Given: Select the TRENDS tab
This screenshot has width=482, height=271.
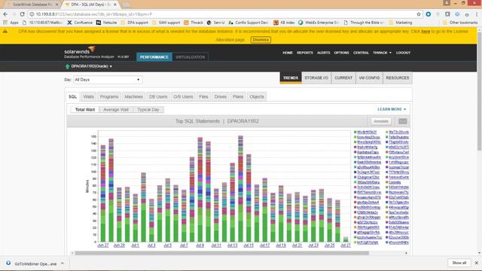Looking at the screenshot, I should tap(291, 78).
